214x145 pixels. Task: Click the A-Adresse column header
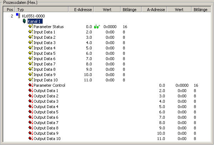point(154,10)
